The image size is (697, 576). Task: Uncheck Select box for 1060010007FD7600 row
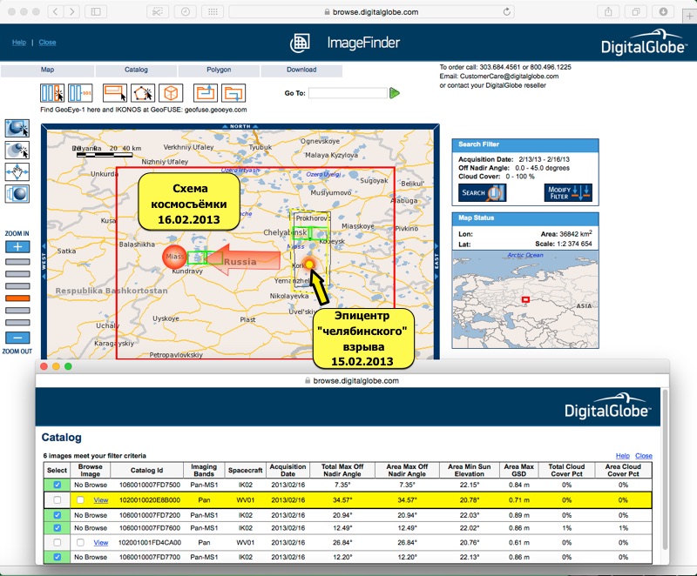pos(57,527)
